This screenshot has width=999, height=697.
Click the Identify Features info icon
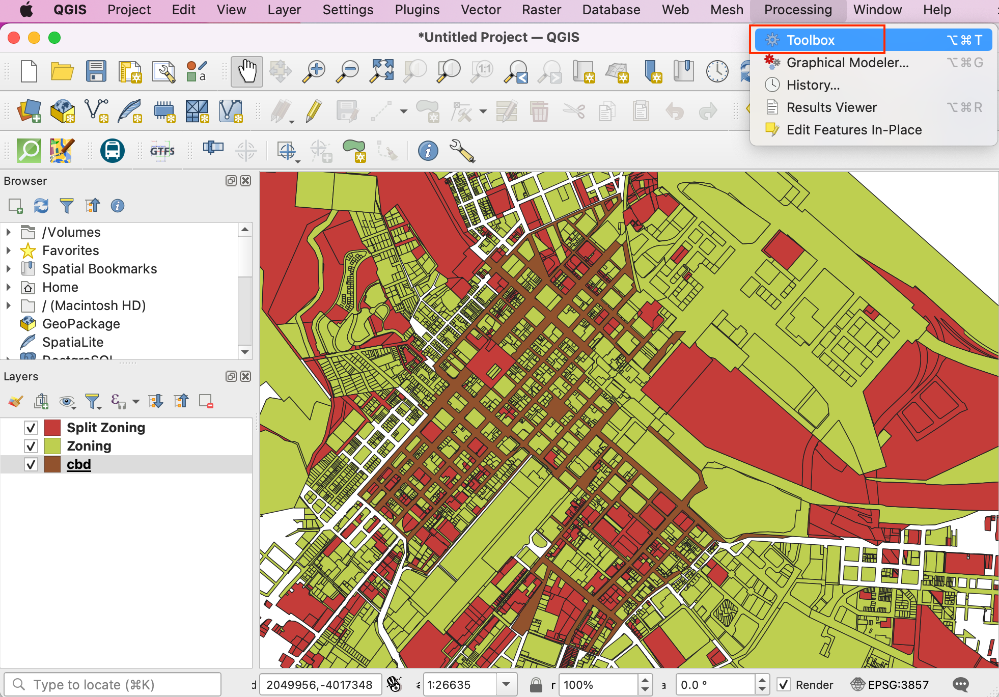[x=428, y=151]
